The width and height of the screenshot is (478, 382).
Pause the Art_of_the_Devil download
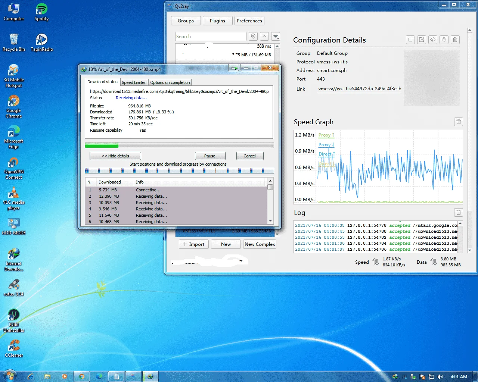point(209,156)
